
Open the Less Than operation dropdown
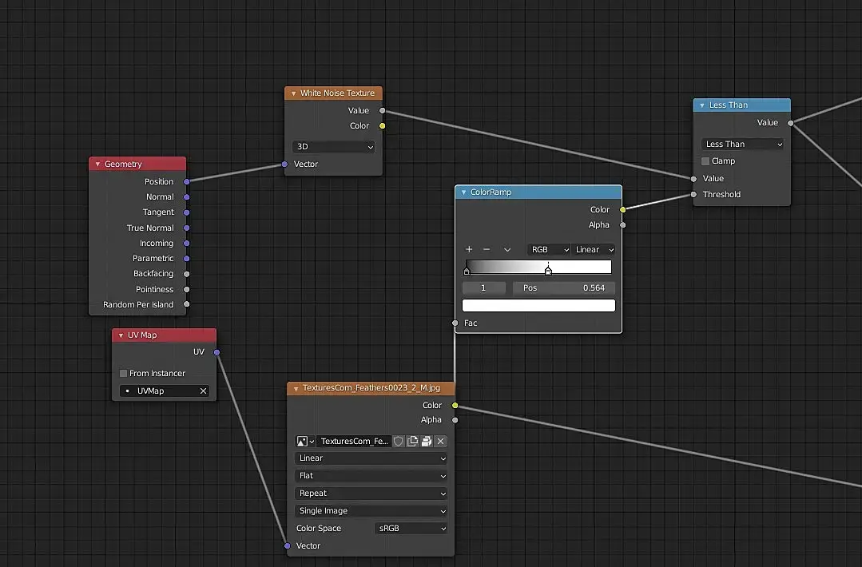pyautogui.click(x=742, y=144)
